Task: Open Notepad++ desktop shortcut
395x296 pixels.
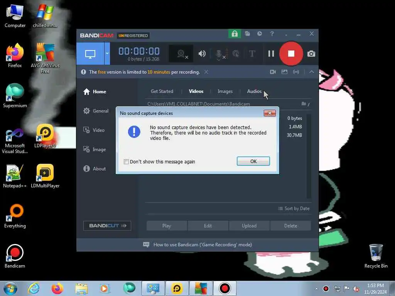Action: coord(15,176)
